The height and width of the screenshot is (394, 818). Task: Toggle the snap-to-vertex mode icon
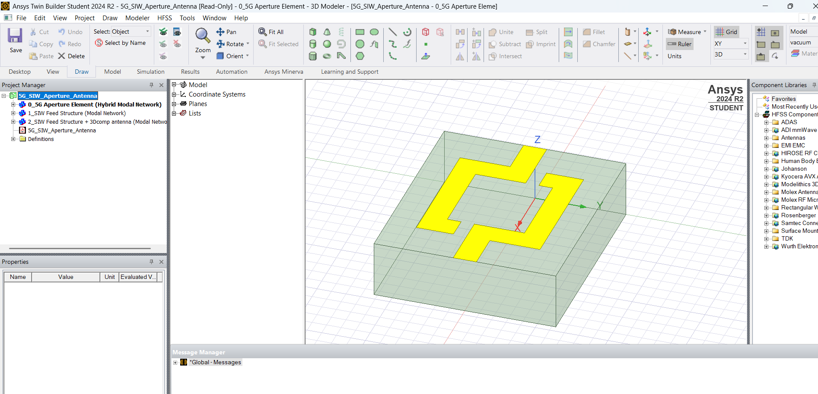[761, 44]
